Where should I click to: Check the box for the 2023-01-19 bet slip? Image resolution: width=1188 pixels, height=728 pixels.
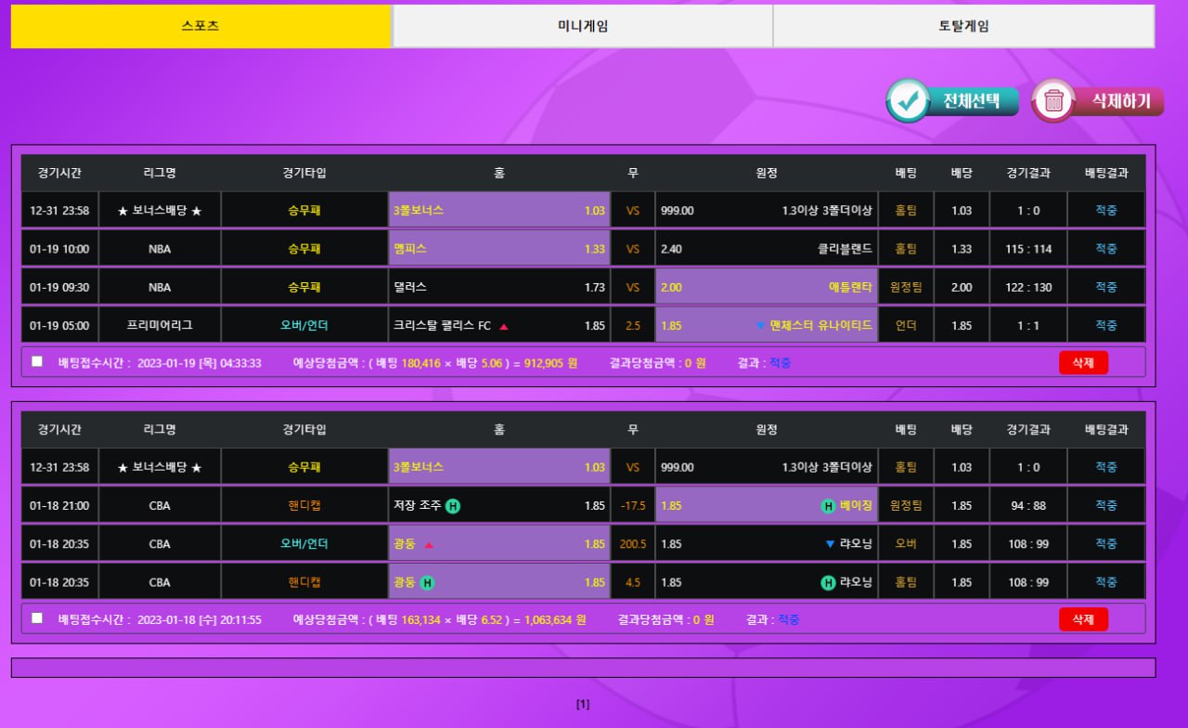[37, 361]
